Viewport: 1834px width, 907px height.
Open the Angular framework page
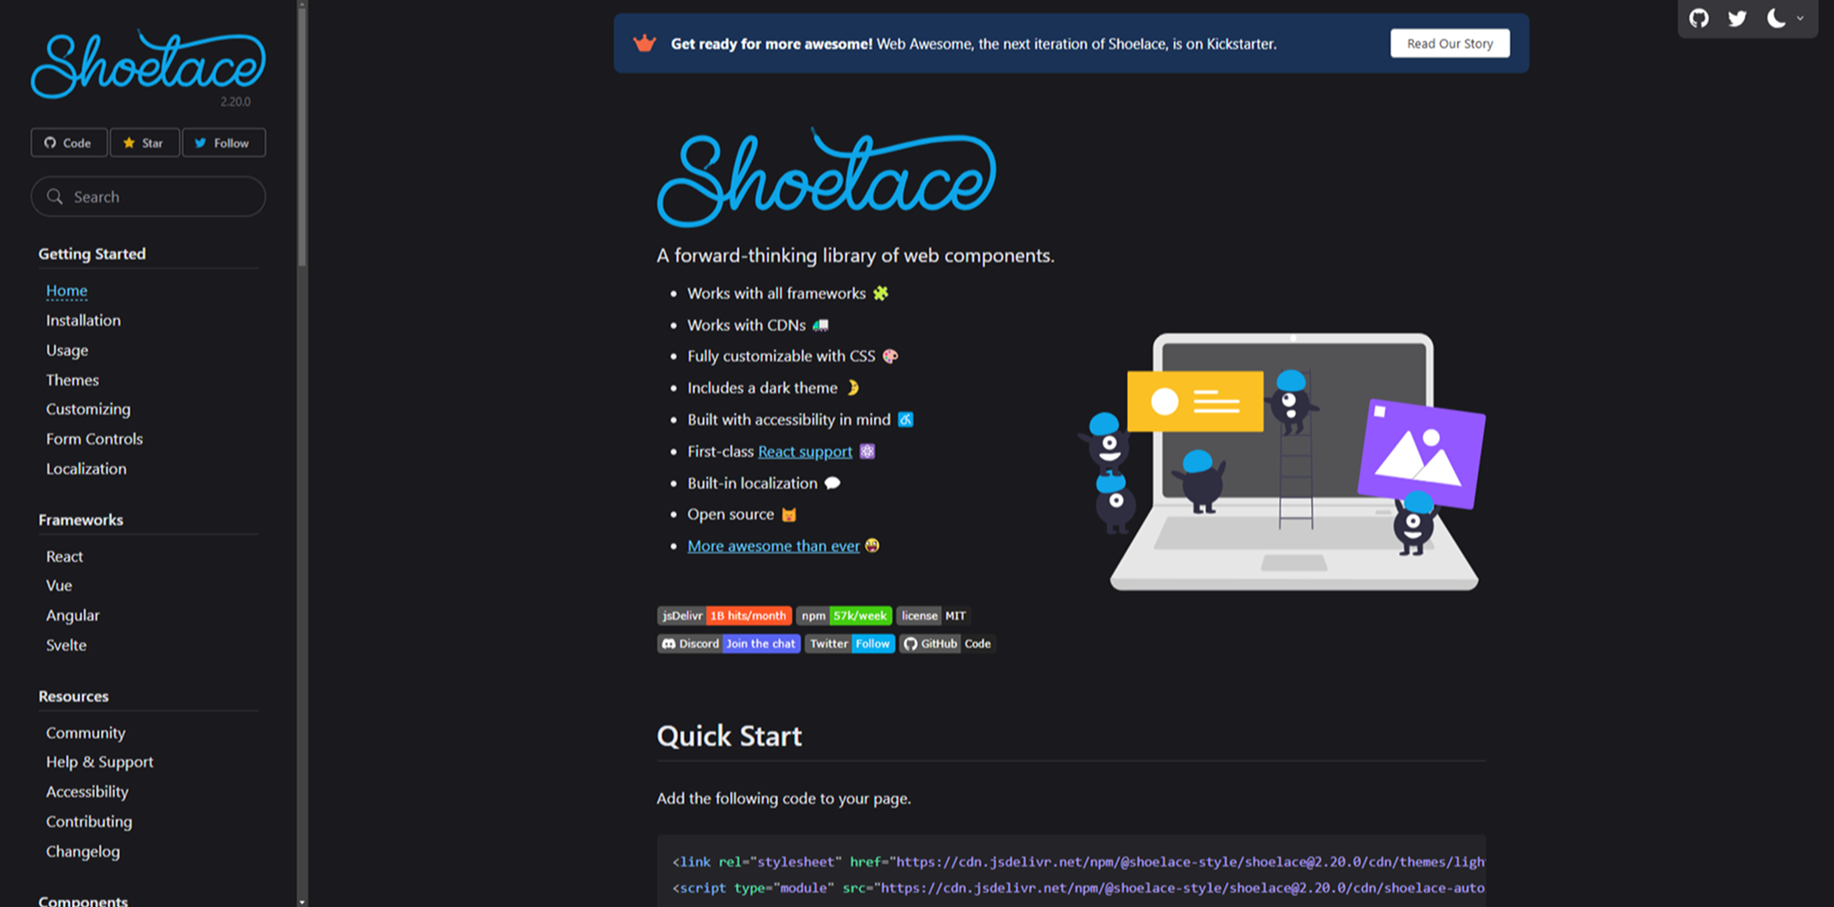coord(72,616)
